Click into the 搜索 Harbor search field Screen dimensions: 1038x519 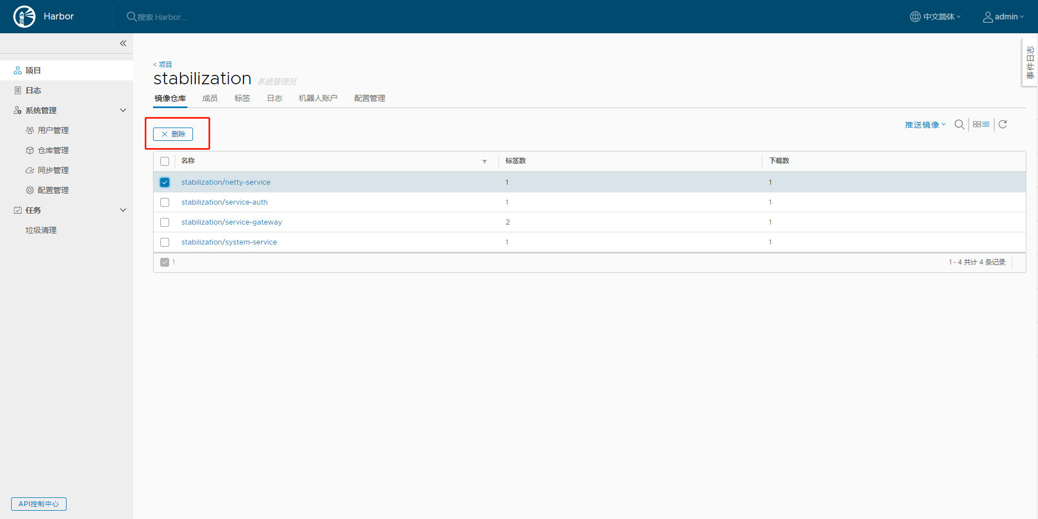click(162, 17)
